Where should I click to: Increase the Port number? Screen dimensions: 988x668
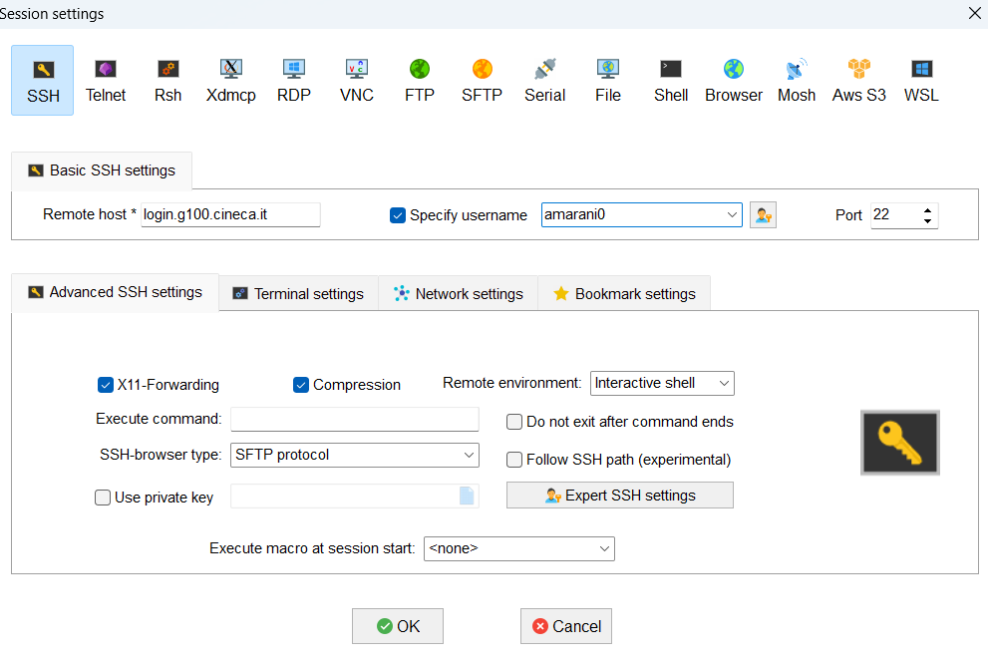click(x=927, y=210)
